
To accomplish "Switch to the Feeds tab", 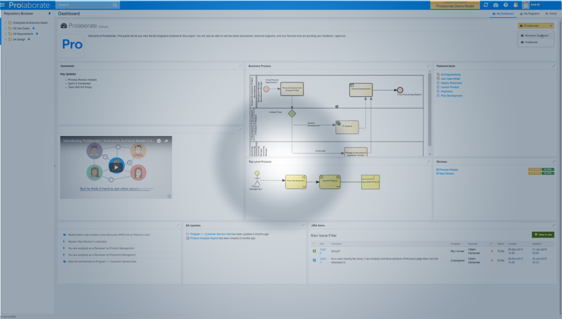I will [x=551, y=13].
